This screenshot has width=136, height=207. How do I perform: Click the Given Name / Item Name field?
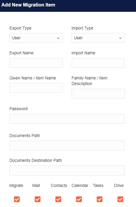click(x=36, y=88)
